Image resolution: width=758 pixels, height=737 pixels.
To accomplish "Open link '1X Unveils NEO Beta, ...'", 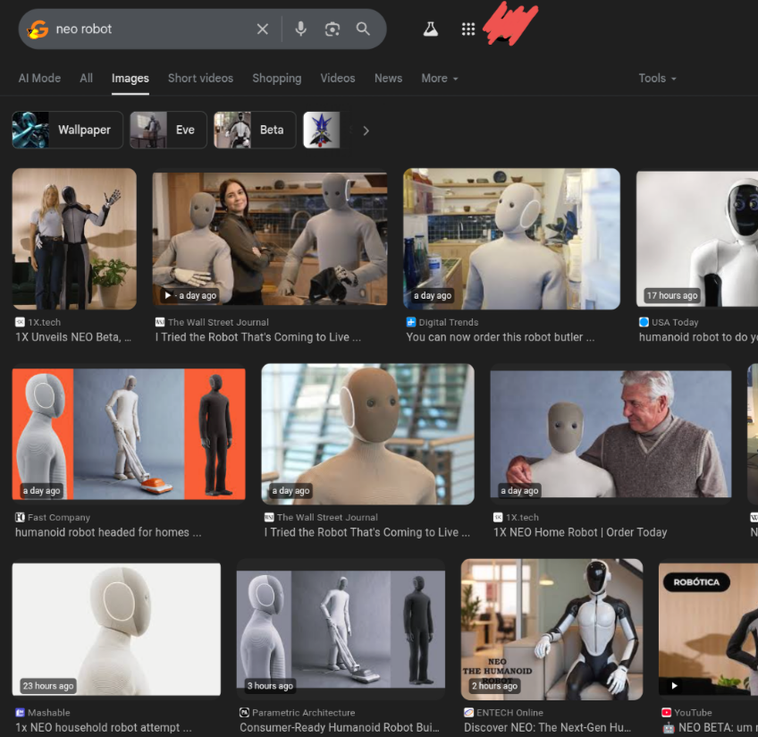I will point(73,337).
